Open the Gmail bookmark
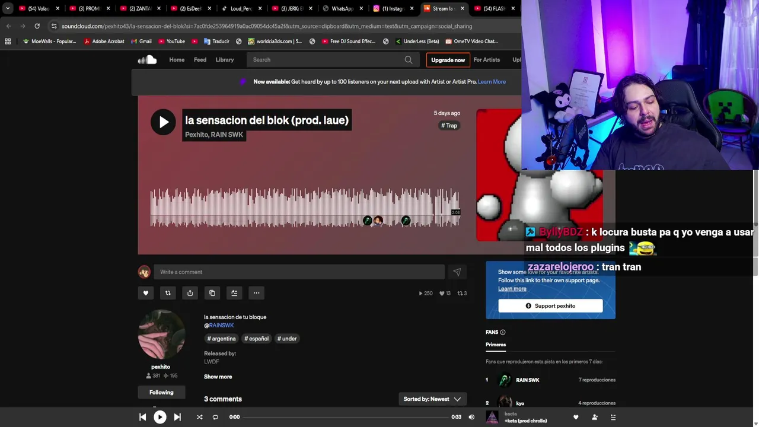Viewport: 759px width, 427px height. click(141, 42)
